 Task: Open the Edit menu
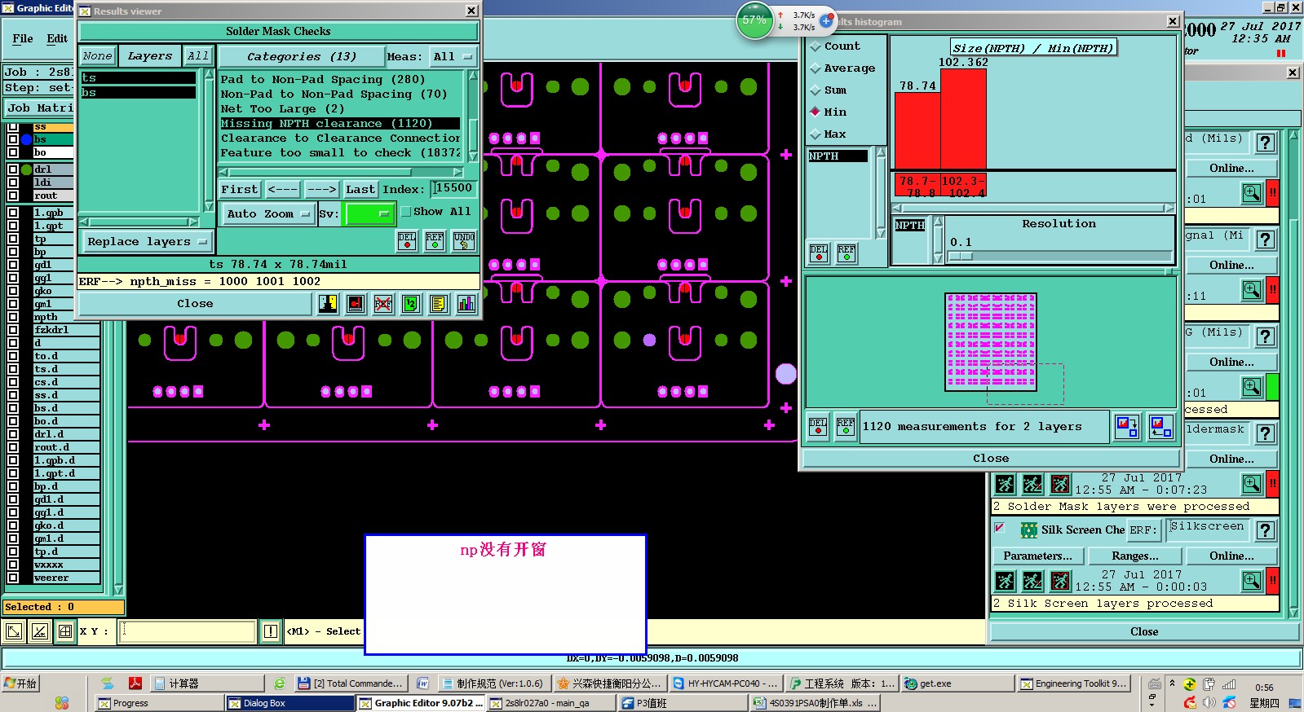(57, 38)
